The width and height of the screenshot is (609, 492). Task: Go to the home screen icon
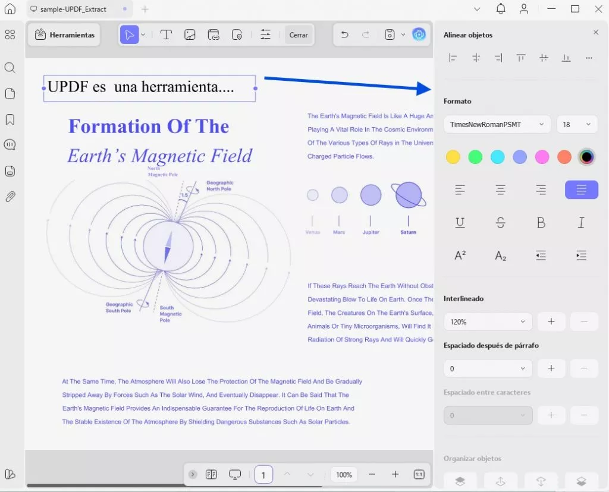[10, 8]
